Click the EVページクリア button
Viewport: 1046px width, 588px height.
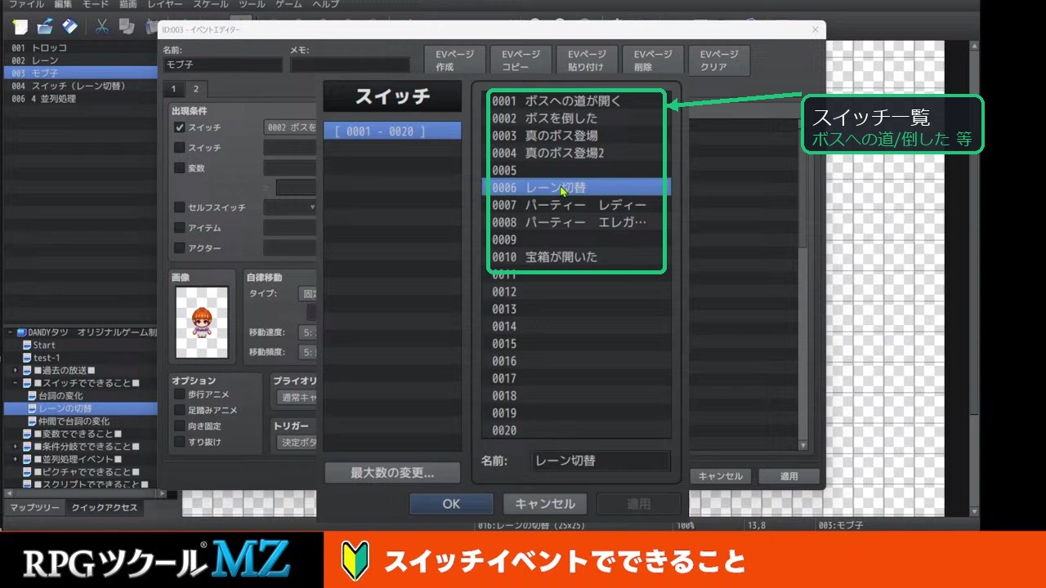(x=719, y=60)
